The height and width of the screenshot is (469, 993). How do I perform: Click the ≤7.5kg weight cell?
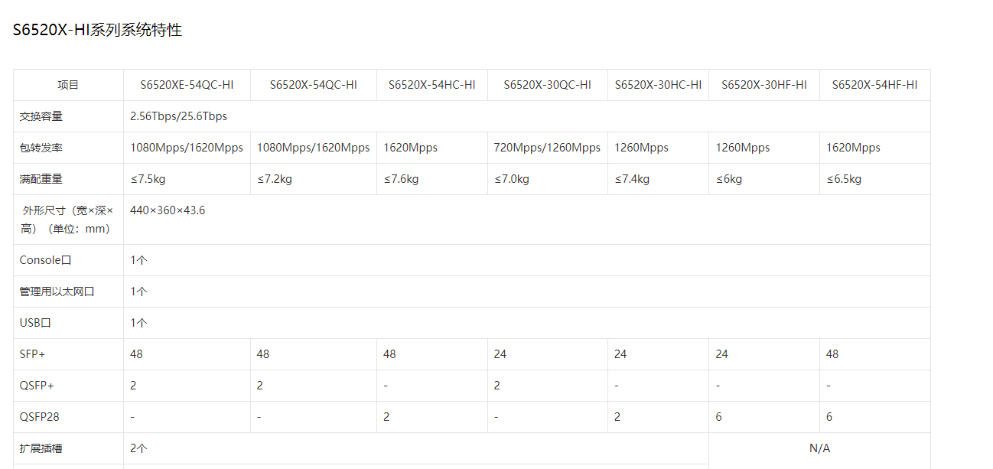click(147, 179)
